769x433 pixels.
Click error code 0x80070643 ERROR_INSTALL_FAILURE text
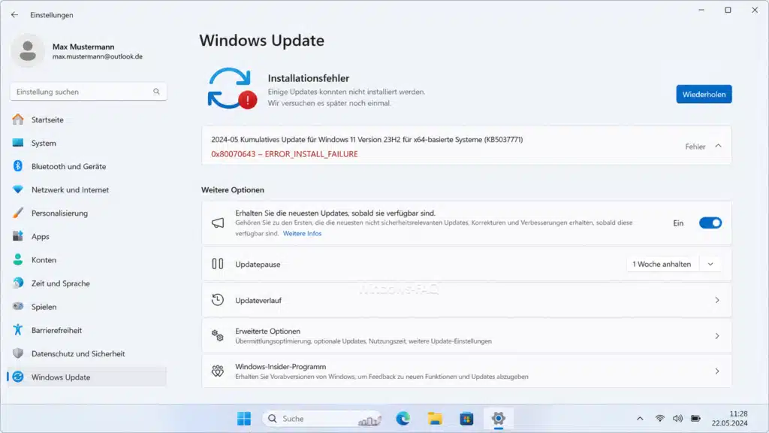point(285,153)
